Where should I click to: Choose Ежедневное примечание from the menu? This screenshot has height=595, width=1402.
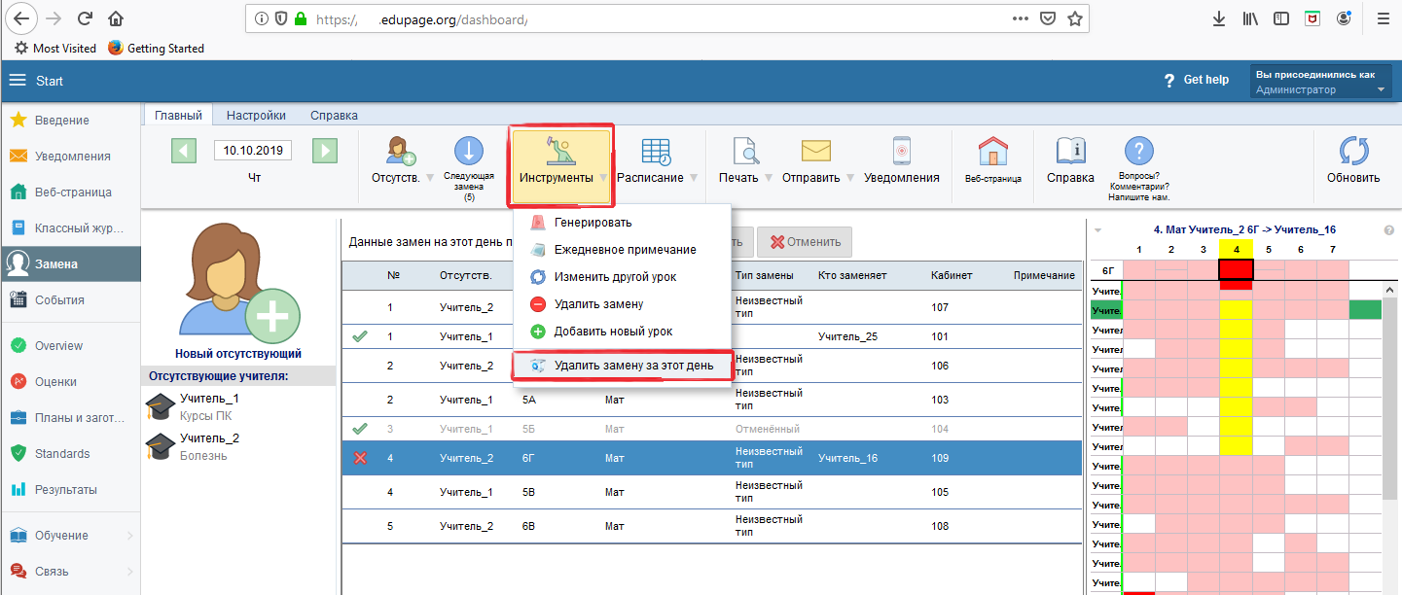pos(621,250)
